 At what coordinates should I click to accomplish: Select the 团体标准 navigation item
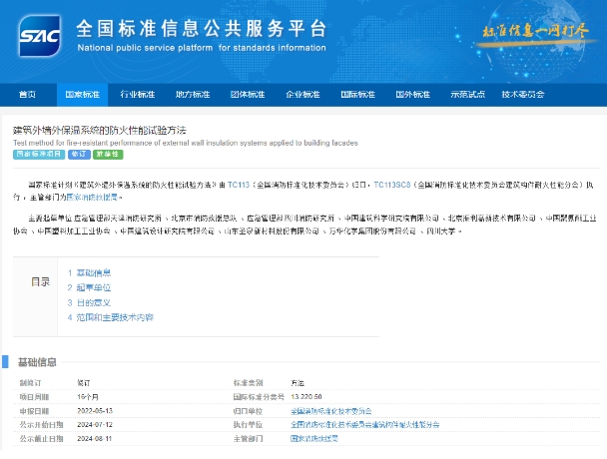(248, 95)
